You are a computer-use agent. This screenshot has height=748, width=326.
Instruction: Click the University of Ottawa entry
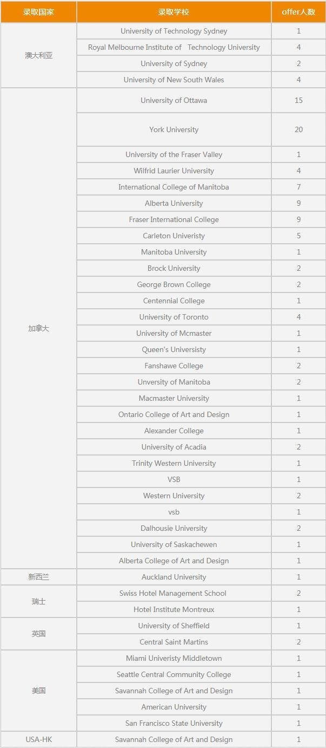174,100
